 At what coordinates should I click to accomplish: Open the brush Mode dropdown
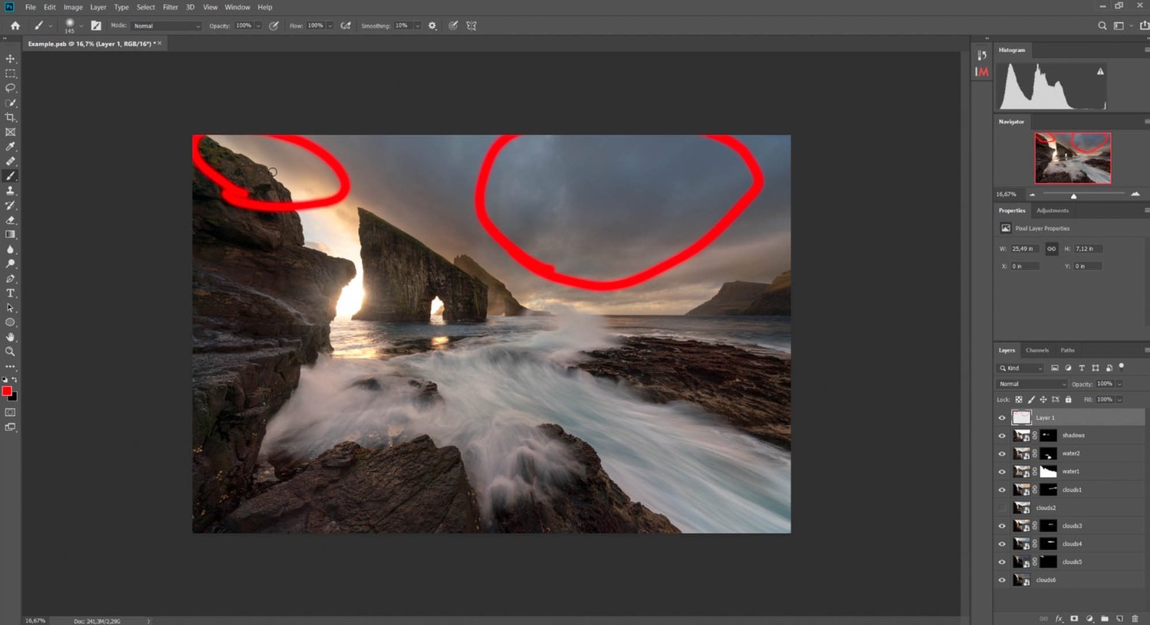pos(166,26)
